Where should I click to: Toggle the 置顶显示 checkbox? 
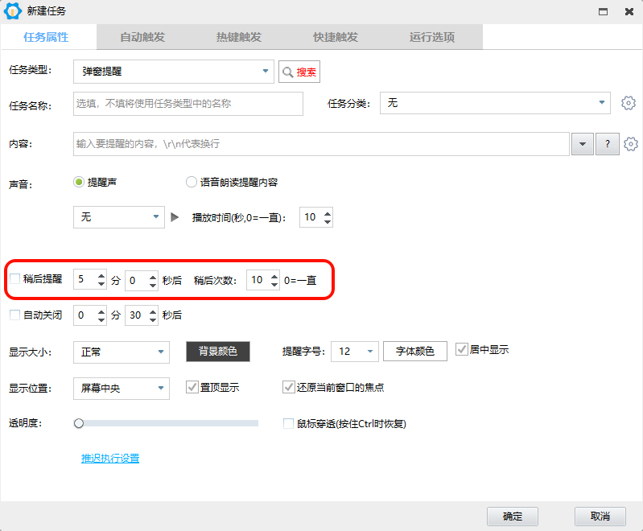192,387
